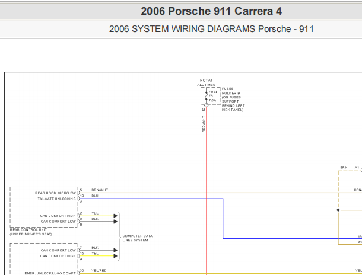The height and width of the screenshot is (275, 362).
Task: Click the "FUSE F6 7.5A" fuse box
Action: pos(211,96)
